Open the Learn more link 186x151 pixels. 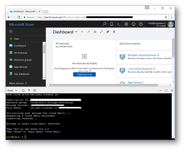pyautogui.click(x=83, y=71)
